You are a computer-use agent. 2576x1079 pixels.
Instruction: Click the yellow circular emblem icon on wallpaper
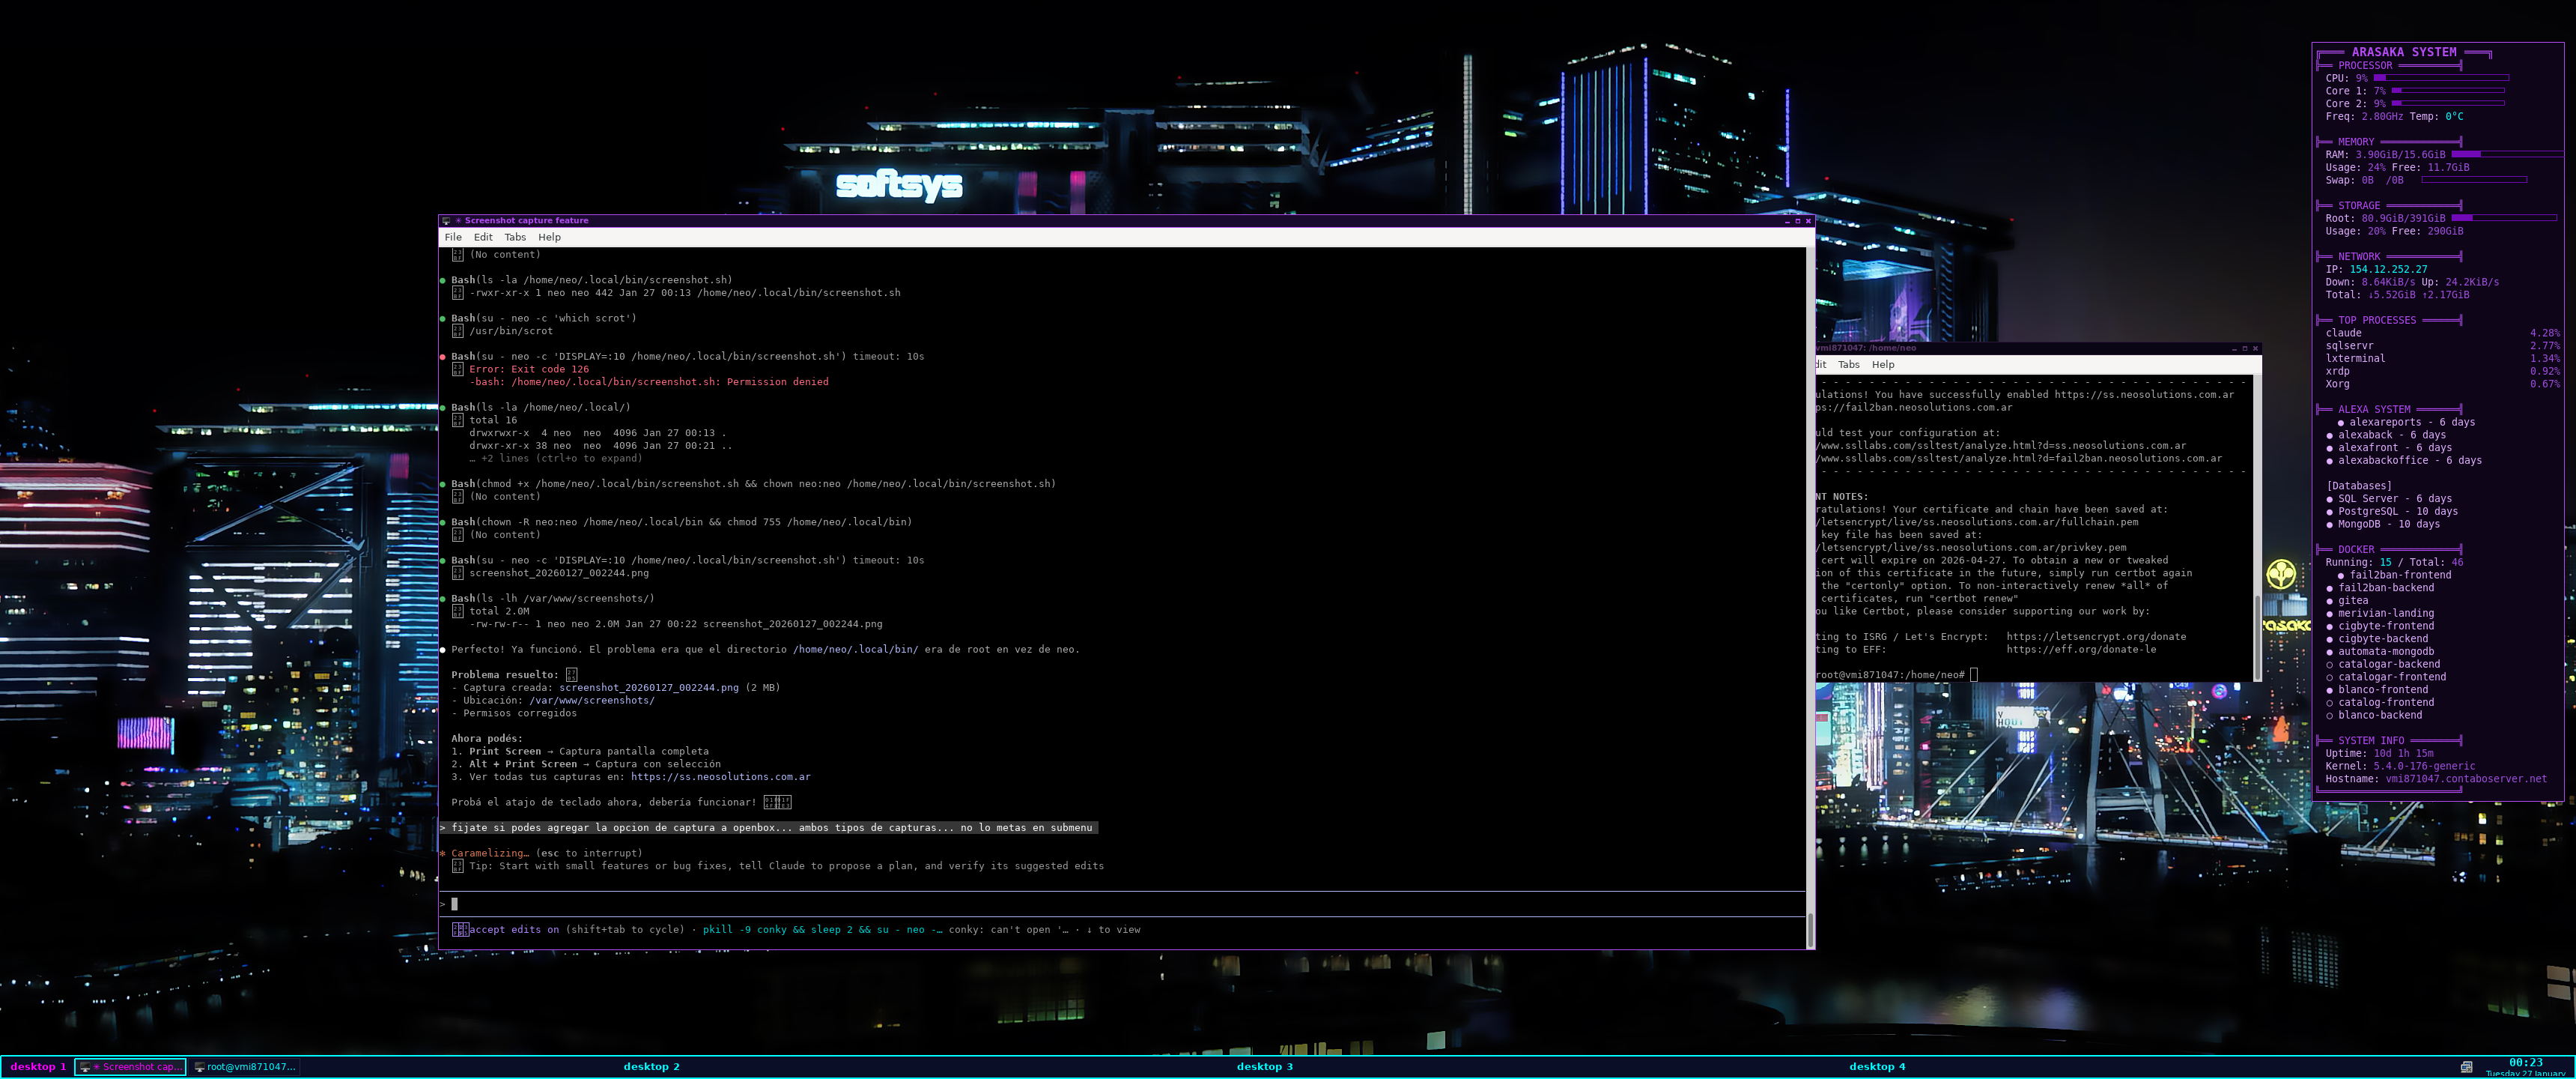pos(2280,573)
